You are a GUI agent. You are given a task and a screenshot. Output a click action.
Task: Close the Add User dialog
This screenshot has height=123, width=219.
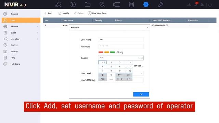point(147,28)
